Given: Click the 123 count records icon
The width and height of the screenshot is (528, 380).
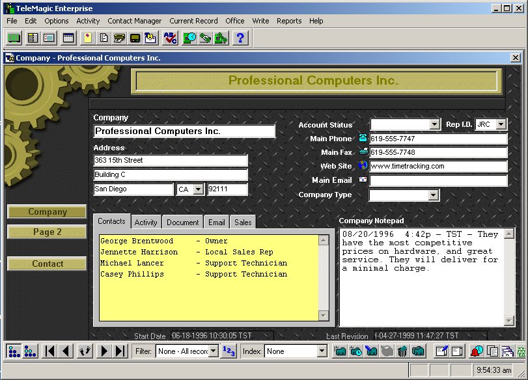Looking at the screenshot, I should tap(229, 351).
